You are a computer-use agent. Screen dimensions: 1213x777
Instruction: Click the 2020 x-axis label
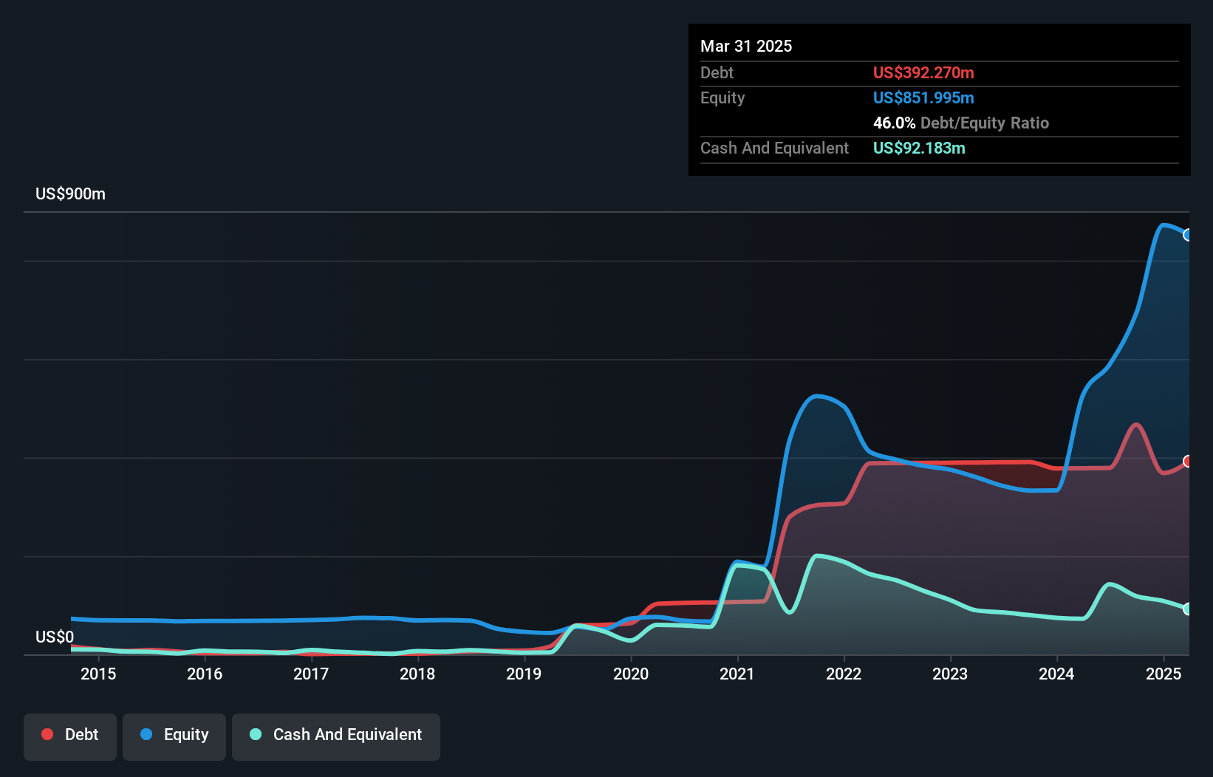point(631,674)
